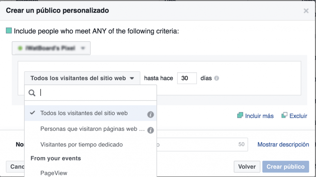Open info icon for 'Todos los visitantes' option
Viewport: 316px width, 177px height.
click(x=150, y=115)
